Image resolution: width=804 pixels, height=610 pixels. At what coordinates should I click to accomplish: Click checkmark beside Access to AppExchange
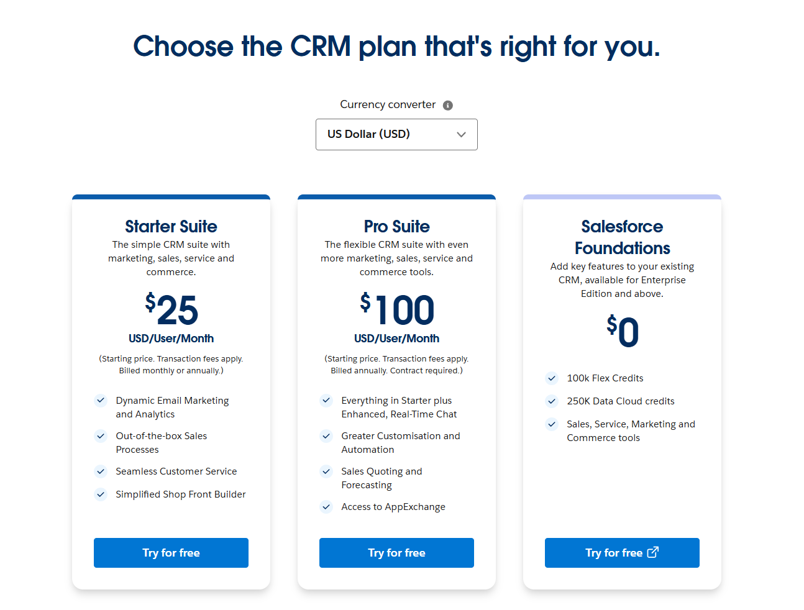coord(326,507)
